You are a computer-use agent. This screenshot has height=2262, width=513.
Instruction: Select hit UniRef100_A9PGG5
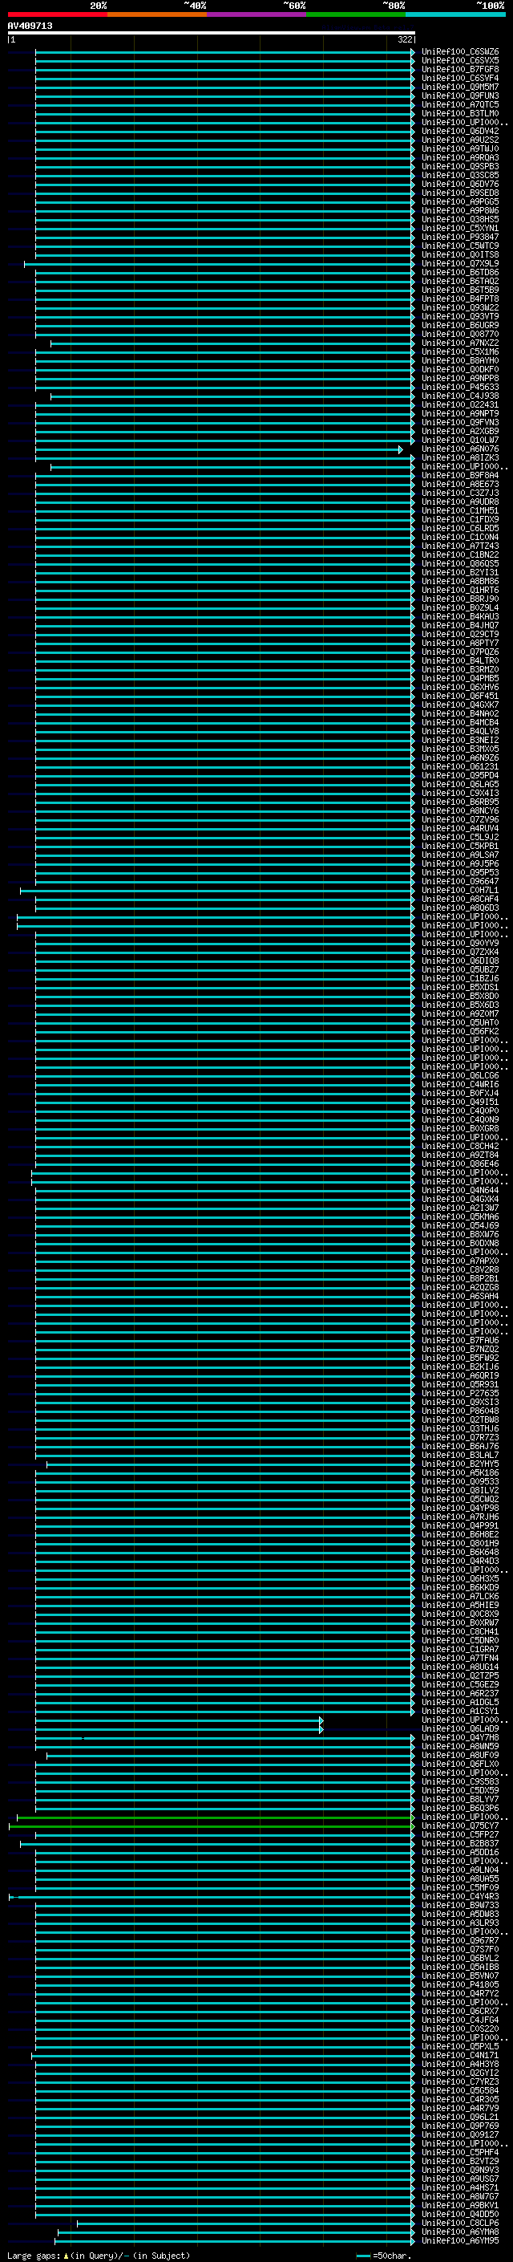(x=459, y=203)
